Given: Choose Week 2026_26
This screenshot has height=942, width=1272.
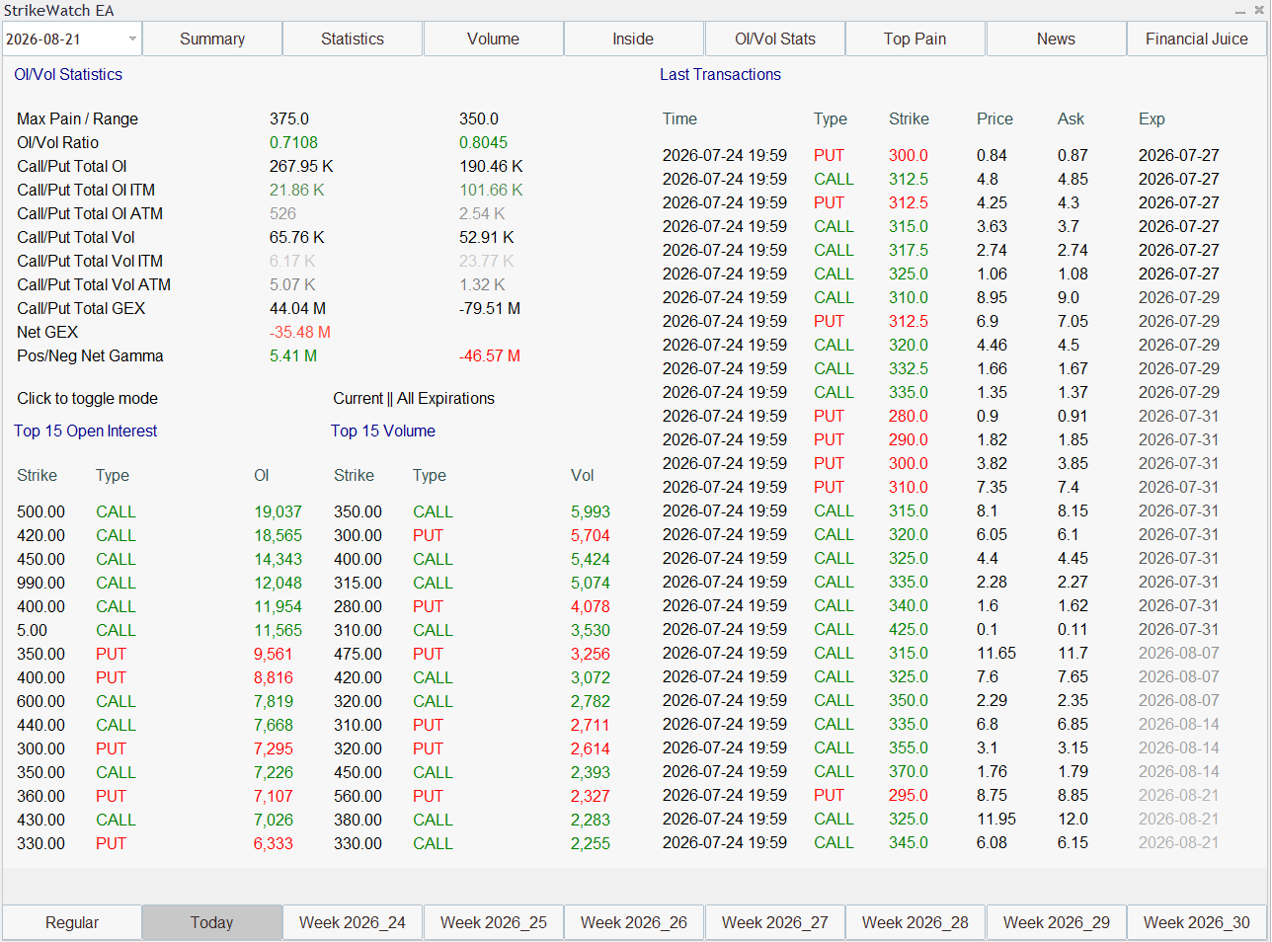Looking at the screenshot, I should click(x=633, y=922).
